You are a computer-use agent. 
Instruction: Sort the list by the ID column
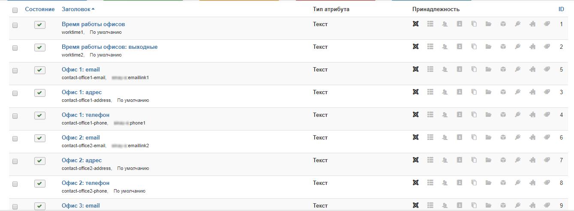tap(561, 9)
